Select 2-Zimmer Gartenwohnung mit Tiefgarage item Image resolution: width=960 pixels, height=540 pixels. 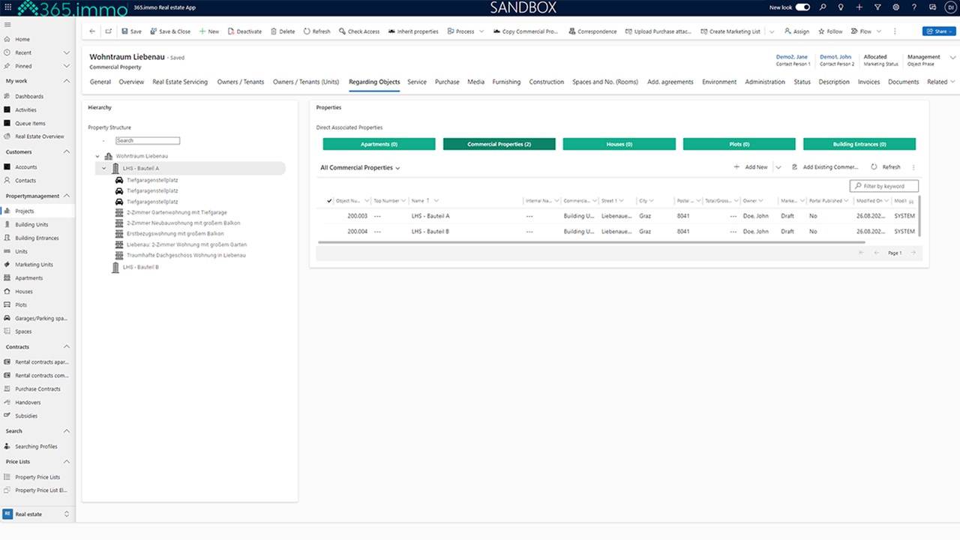pyautogui.click(x=177, y=212)
